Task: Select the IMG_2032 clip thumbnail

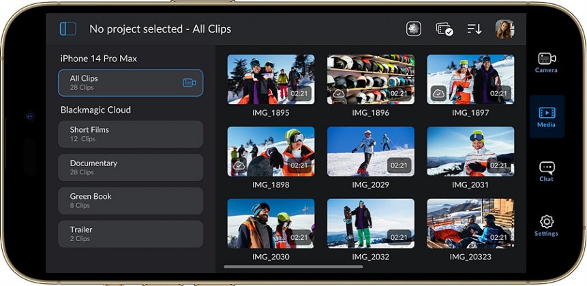Action: coord(371,223)
